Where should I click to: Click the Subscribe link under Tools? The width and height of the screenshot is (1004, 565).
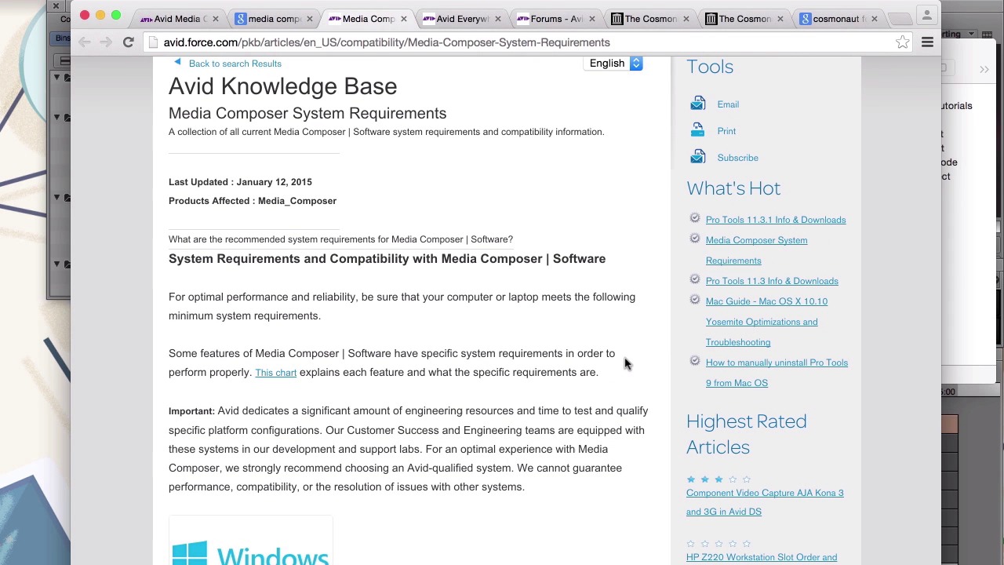pyautogui.click(x=737, y=158)
